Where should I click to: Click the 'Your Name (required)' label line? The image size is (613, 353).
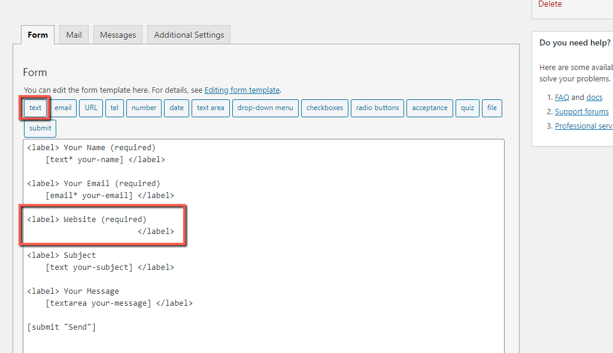[92, 148]
